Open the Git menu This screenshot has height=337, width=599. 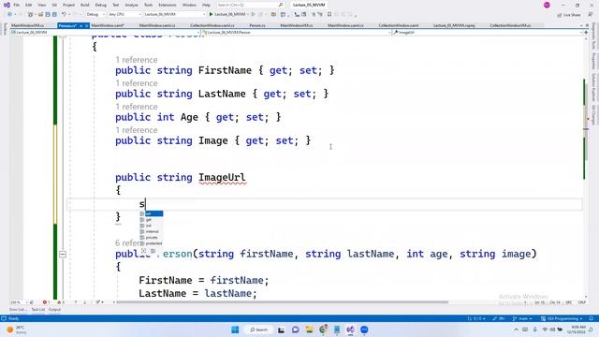[54, 5]
